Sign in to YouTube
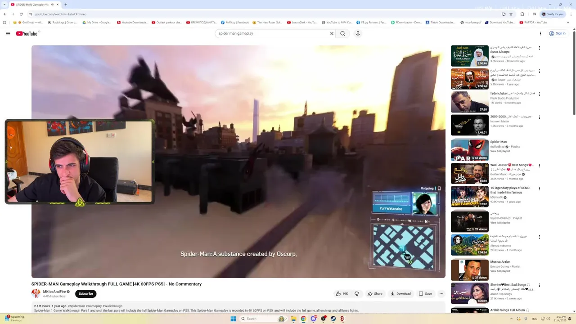This screenshot has height=324, width=576. 557,33
